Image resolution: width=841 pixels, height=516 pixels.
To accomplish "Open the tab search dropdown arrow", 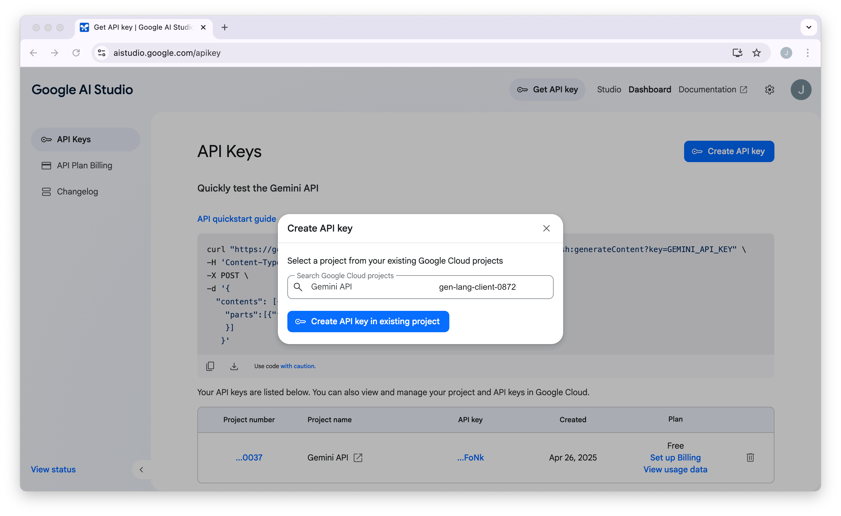I will [x=809, y=27].
